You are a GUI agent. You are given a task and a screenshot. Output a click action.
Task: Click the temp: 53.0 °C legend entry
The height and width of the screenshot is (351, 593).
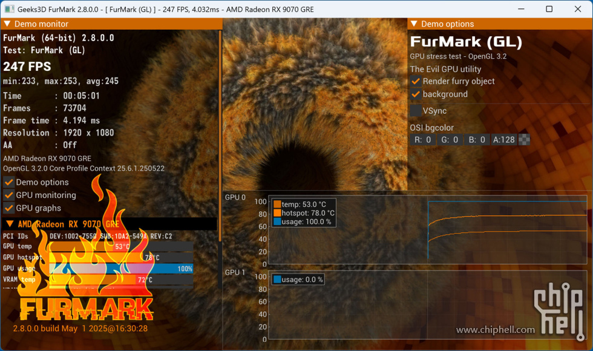pyautogui.click(x=300, y=205)
